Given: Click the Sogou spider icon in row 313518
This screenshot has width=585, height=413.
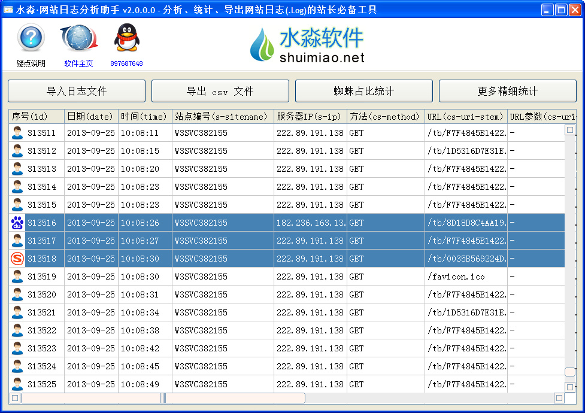Looking at the screenshot, I should (x=17, y=259).
